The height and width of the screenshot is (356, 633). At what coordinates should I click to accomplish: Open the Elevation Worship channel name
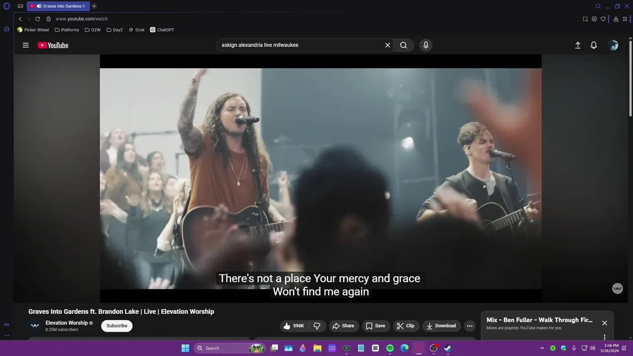pyautogui.click(x=66, y=323)
